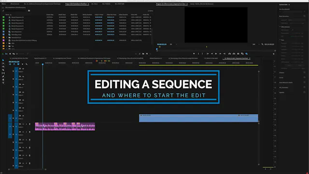Screen dimensions: 309x174
Task: Click the New Item icon in Project panel
Action: 147,54
